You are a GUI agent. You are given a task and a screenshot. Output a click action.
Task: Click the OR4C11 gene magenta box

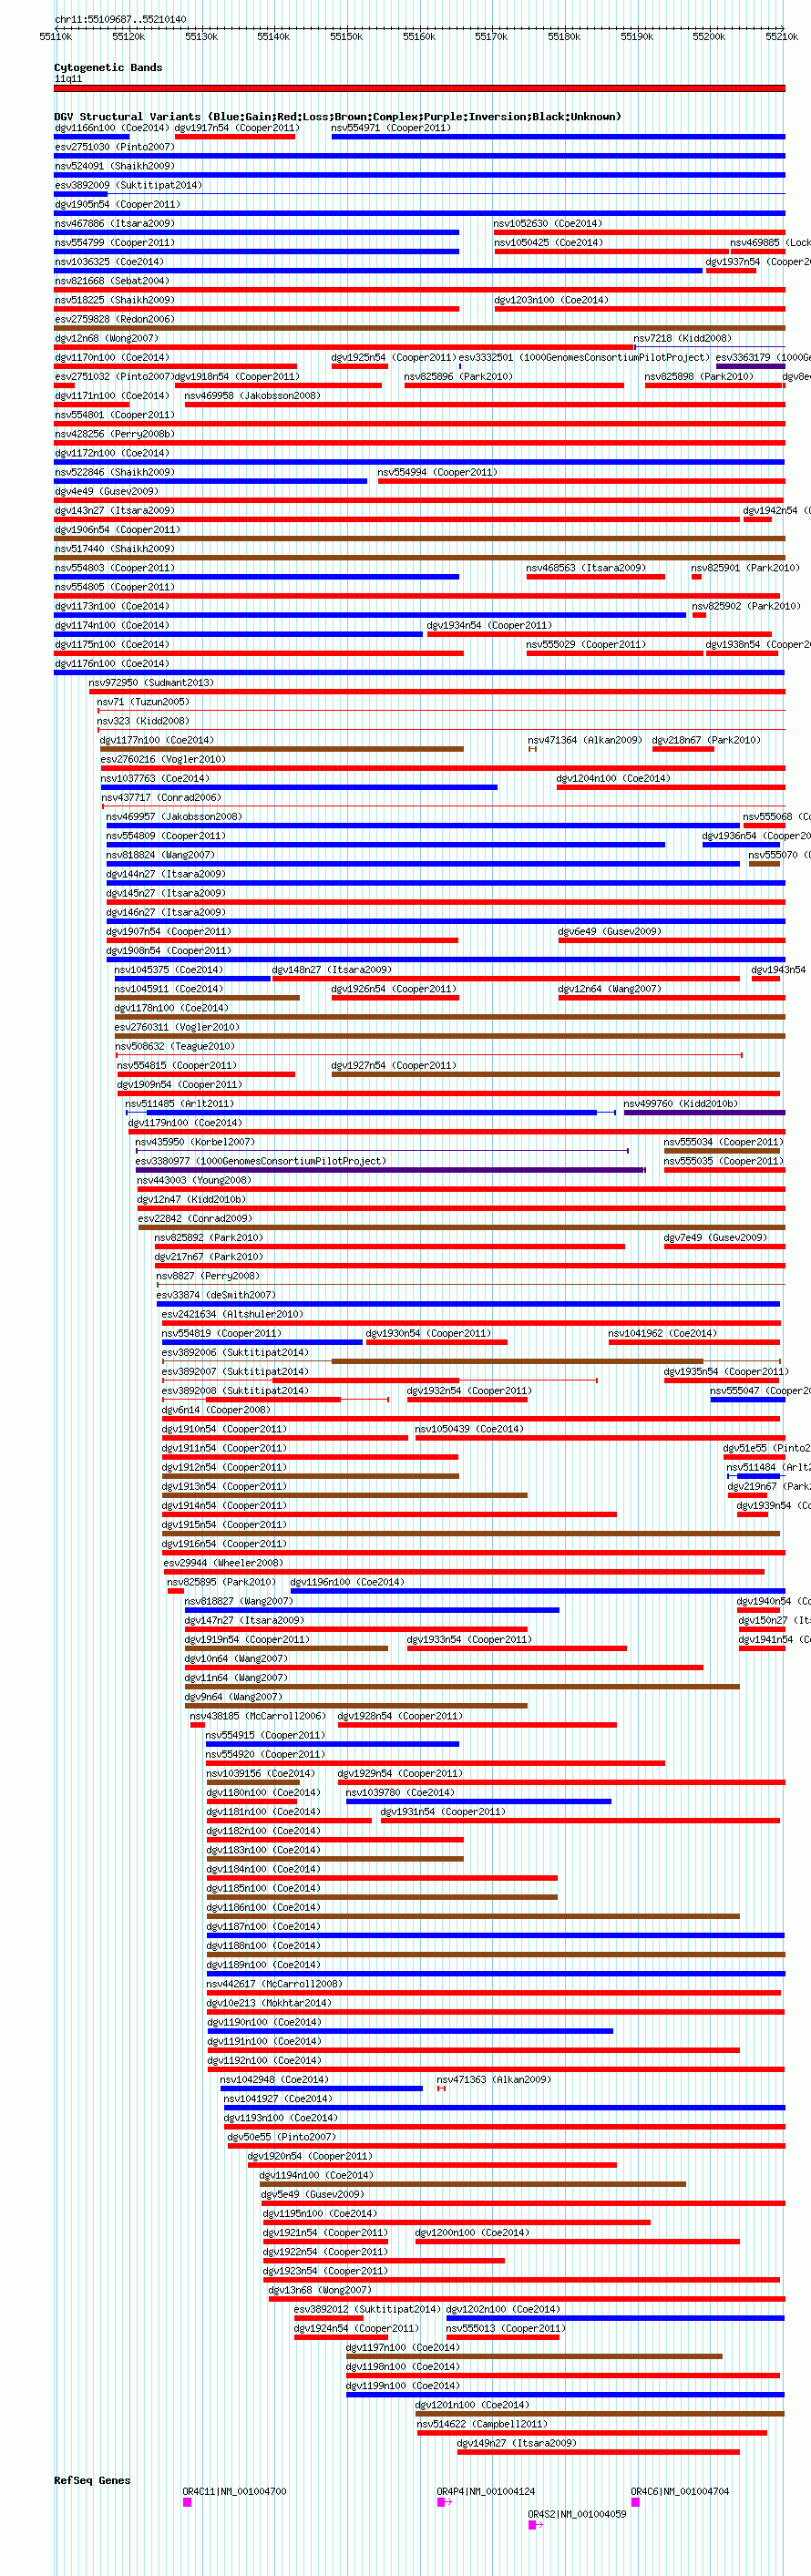pyautogui.click(x=187, y=2501)
